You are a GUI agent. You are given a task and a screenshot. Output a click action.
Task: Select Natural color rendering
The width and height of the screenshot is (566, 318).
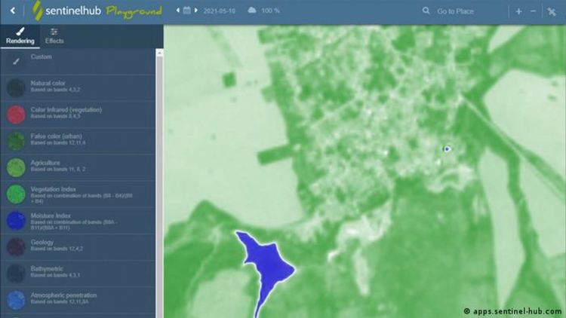pyautogui.click(x=78, y=87)
